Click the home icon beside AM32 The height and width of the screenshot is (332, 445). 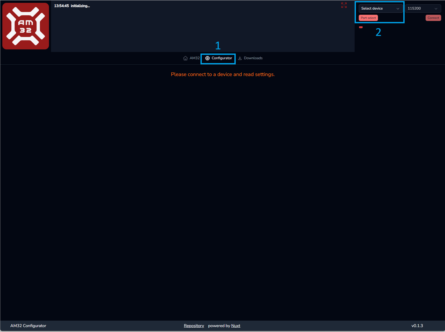click(185, 58)
